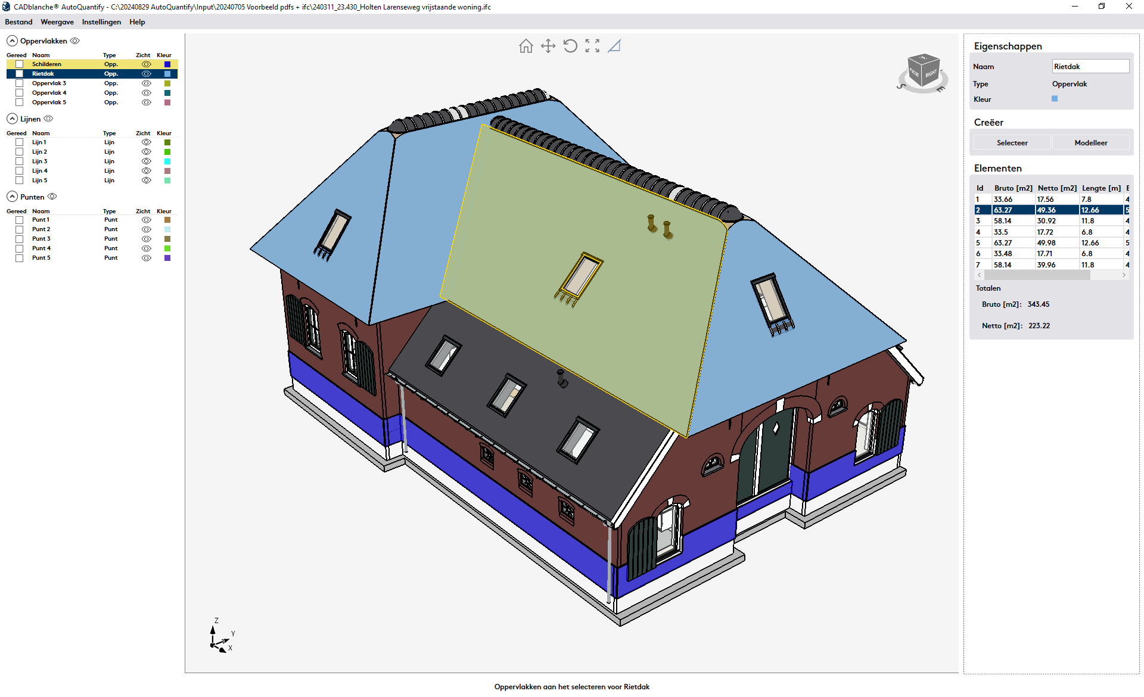Toggle visibility eye next to Punten header

[x=52, y=197]
